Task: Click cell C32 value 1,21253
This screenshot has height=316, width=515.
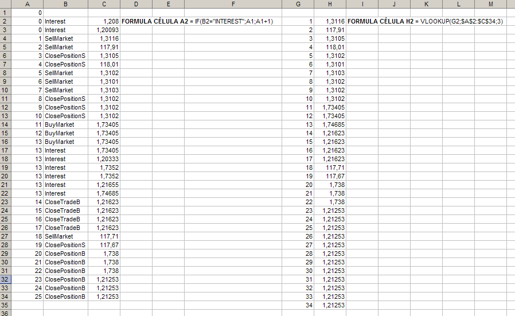Action: coord(104,279)
